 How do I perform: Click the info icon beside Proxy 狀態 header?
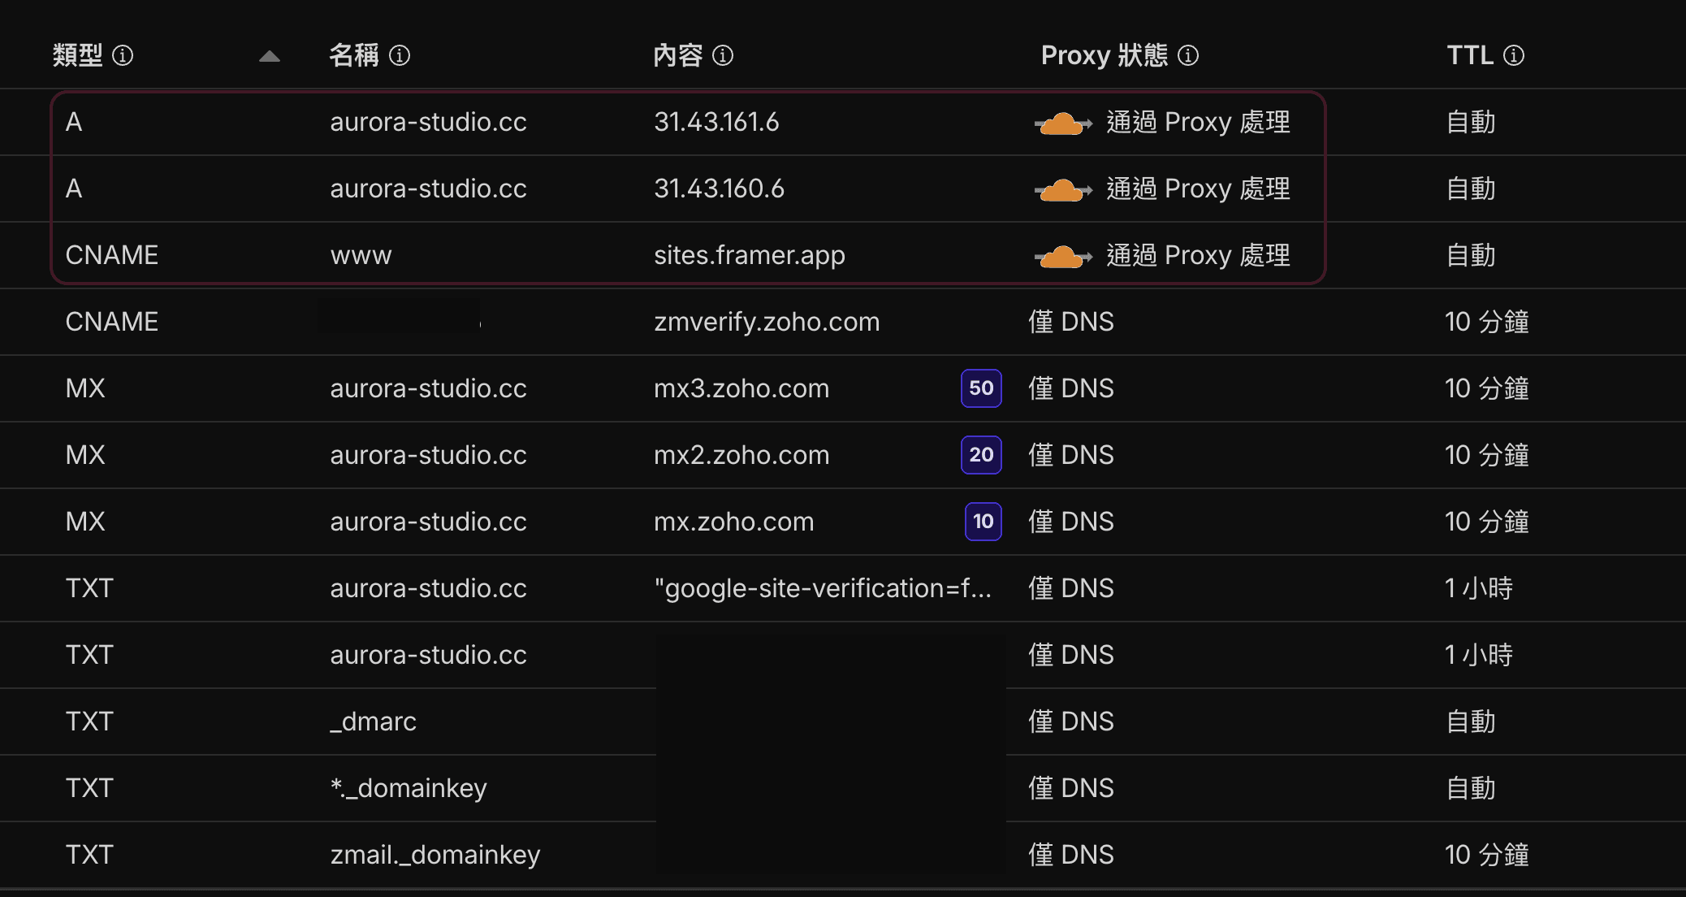[1188, 55]
